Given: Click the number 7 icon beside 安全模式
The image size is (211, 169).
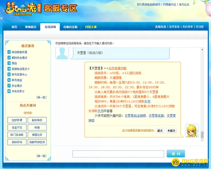Looking at the screenshot, I should click(9, 86).
